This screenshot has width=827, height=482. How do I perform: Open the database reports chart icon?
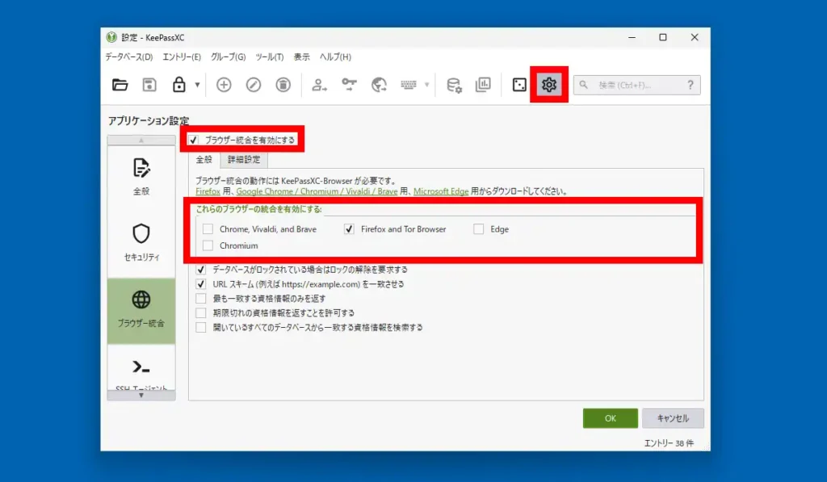[x=483, y=85]
